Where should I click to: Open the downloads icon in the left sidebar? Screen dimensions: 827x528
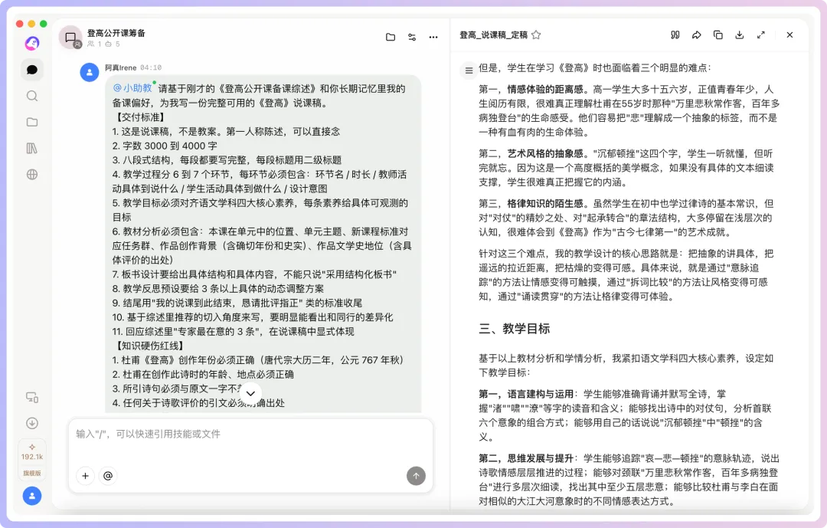click(32, 423)
